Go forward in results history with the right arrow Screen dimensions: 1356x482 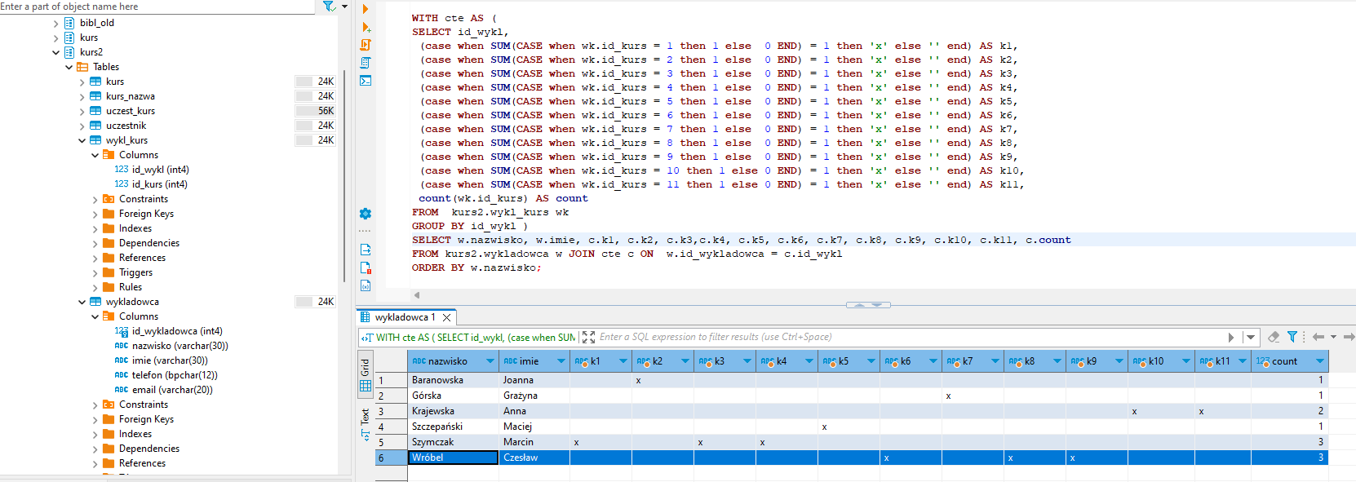(x=1349, y=337)
